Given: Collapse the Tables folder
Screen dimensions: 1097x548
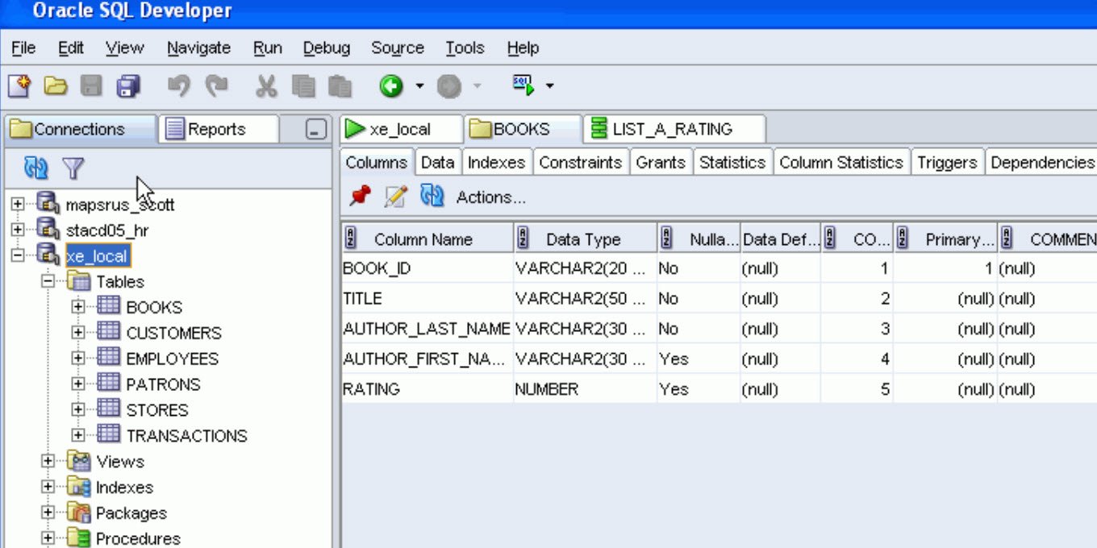Looking at the screenshot, I should pos(48,281).
